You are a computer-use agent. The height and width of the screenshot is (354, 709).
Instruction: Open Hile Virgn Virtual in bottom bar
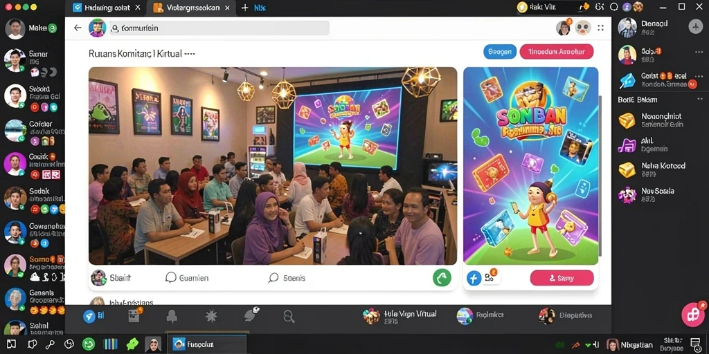pyautogui.click(x=400, y=315)
